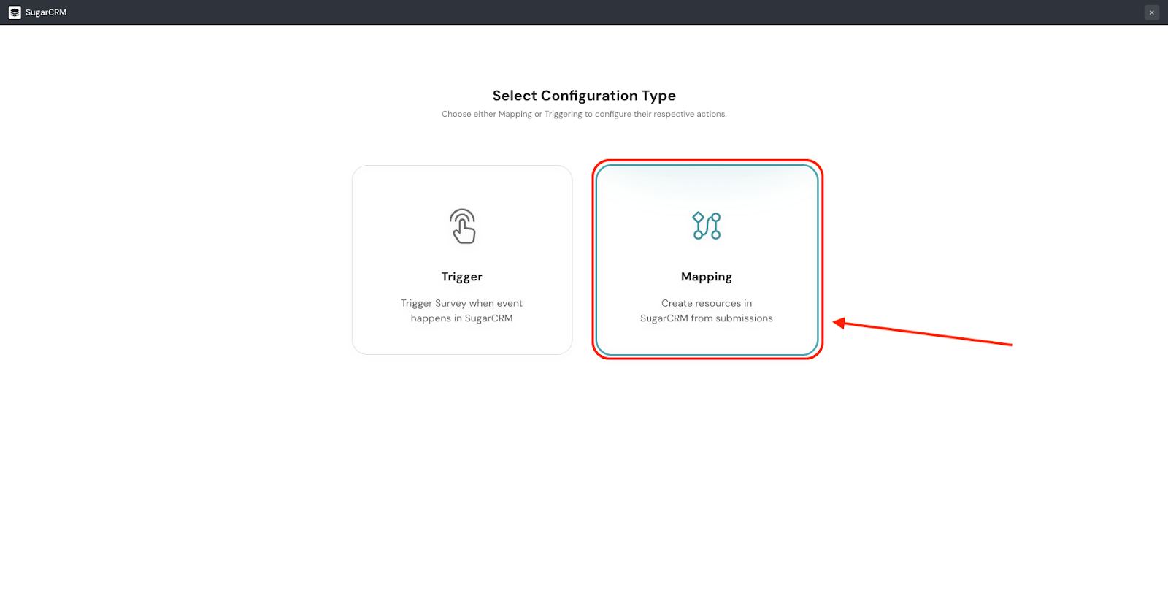Click the "happens in SugarCRM" text line
Image resolution: width=1168 pixels, height=601 pixels.
click(462, 318)
